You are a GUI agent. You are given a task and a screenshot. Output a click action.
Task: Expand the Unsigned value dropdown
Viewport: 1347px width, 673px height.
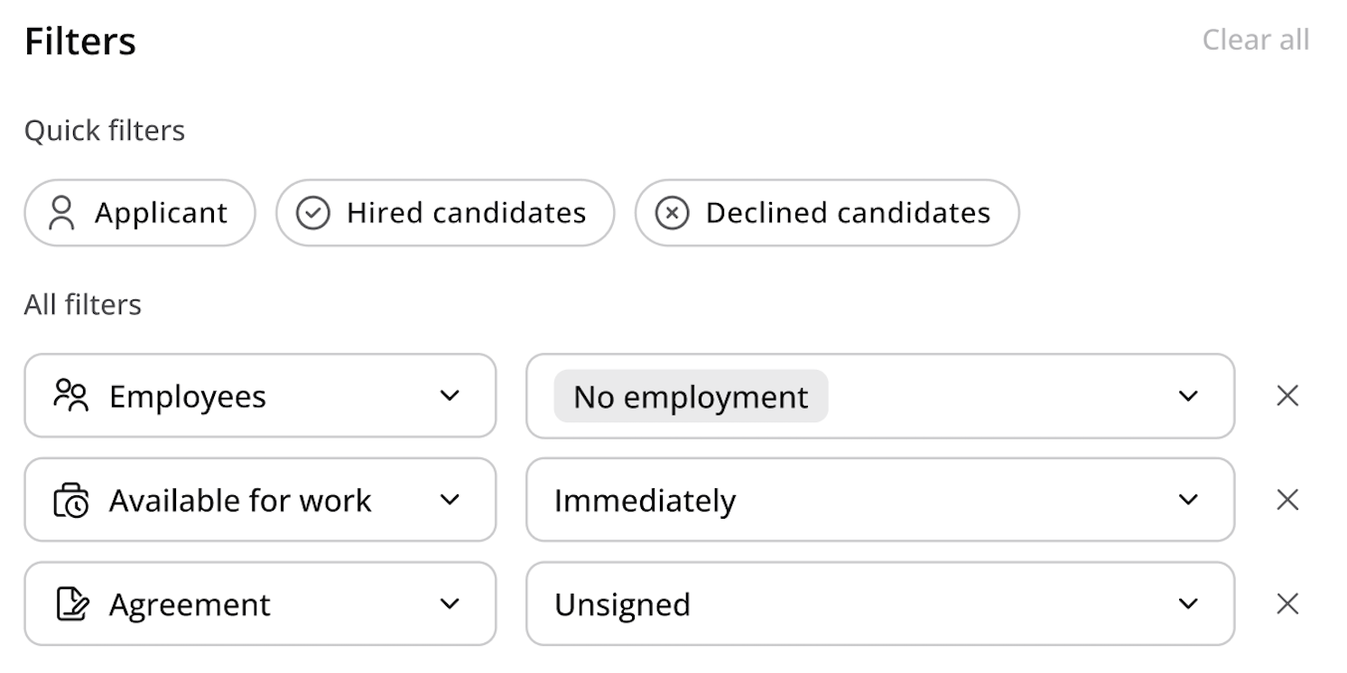(880, 604)
